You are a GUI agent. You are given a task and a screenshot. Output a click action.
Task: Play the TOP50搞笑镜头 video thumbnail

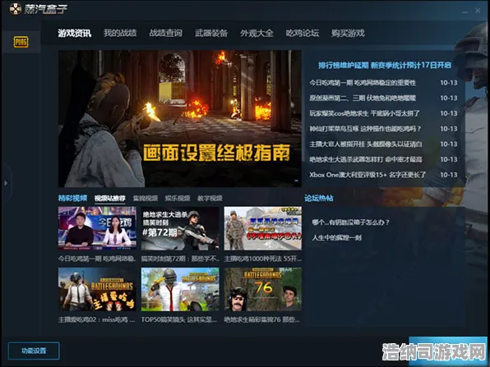pyautogui.click(x=180, y=289)
